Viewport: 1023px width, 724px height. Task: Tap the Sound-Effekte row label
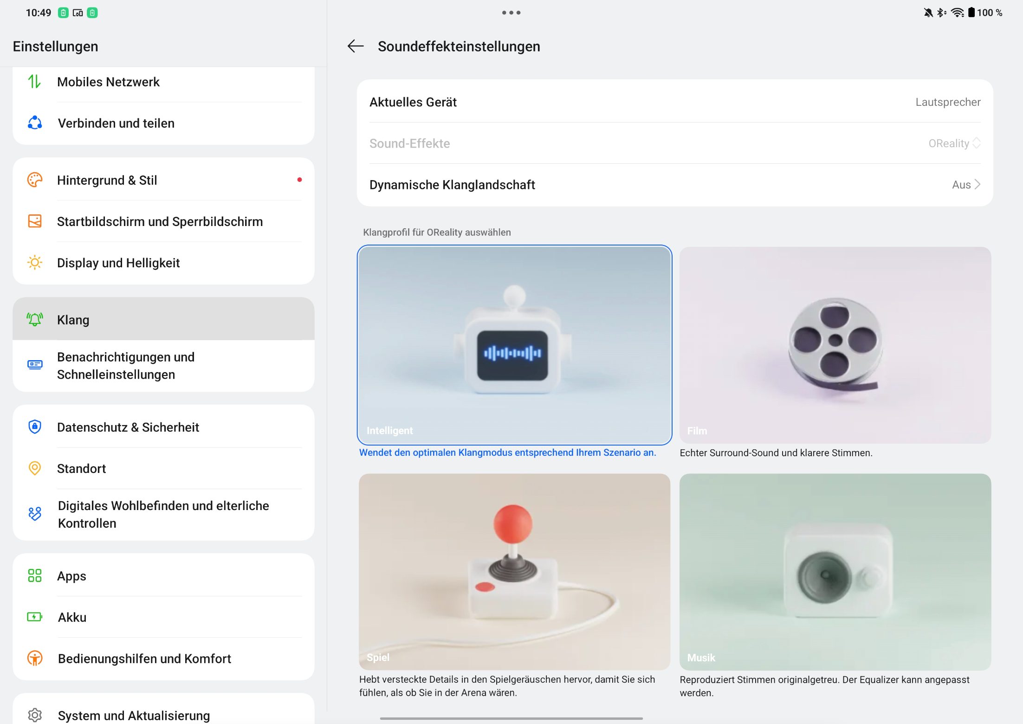409,143
